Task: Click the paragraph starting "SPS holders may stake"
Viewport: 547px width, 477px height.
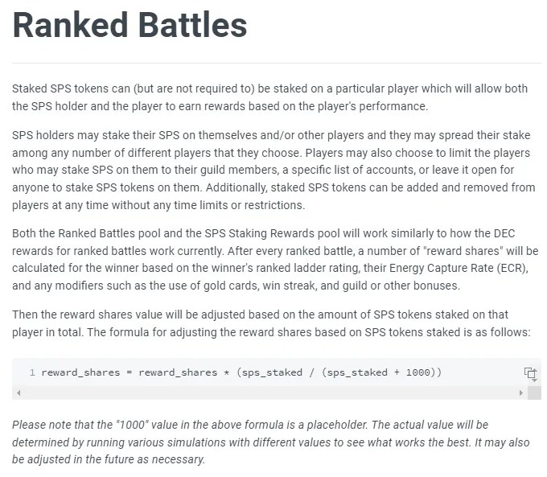Action: [x=273, y=170]
